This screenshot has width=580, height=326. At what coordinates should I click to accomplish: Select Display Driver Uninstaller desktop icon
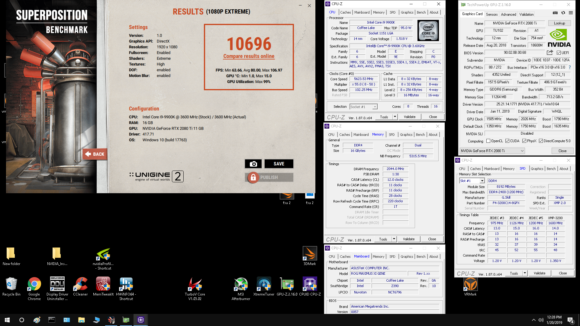(57, 289)
